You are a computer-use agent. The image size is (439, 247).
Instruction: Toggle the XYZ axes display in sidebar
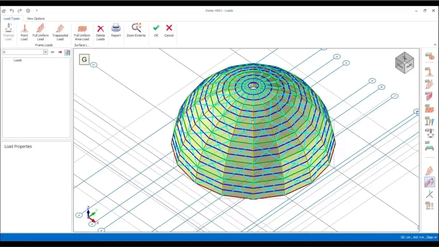coord(429,194)
